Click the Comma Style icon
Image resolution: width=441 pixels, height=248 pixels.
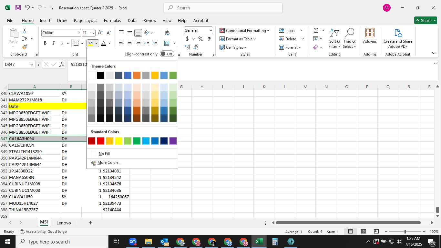coord(209,39)
